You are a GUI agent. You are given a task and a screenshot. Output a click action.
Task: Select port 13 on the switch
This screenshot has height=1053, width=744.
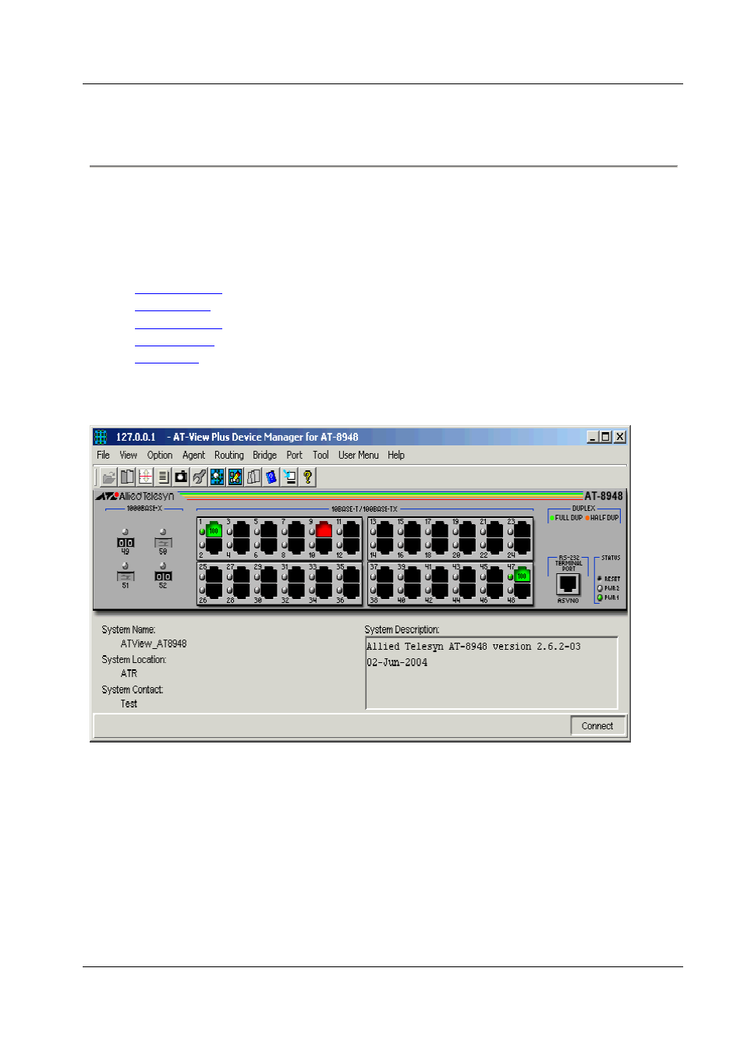pyautogui.click(x=385, y=530)
